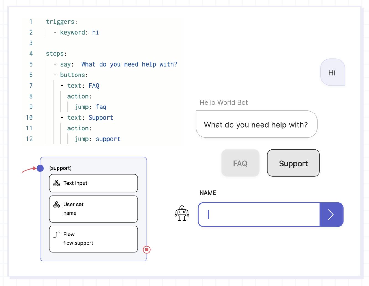
Task: Click the cubes icon on Text input
Action: tap(57, 183)
